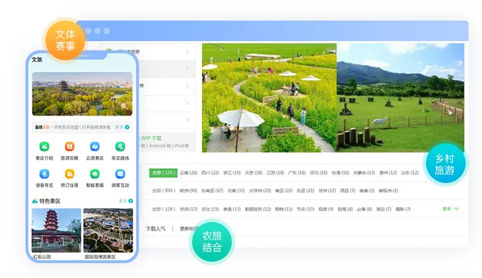Image resolution: width=482 pixels, height=278 pixels.
Task: Tap the orange 旅游攻略 icon
Action: click(x=69, y=147)
